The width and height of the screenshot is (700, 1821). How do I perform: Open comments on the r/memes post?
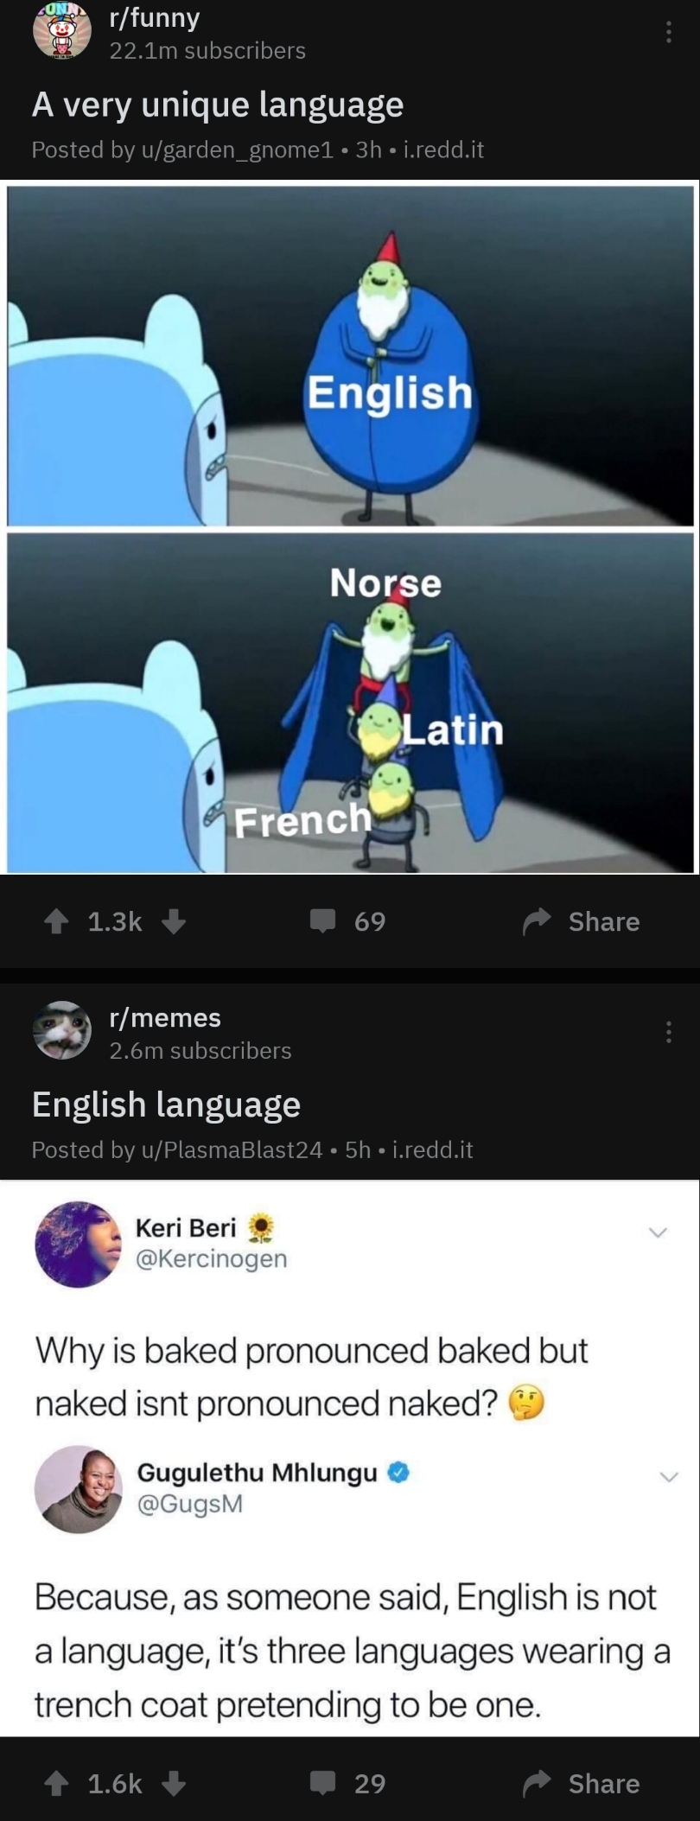click(348, 1783)
